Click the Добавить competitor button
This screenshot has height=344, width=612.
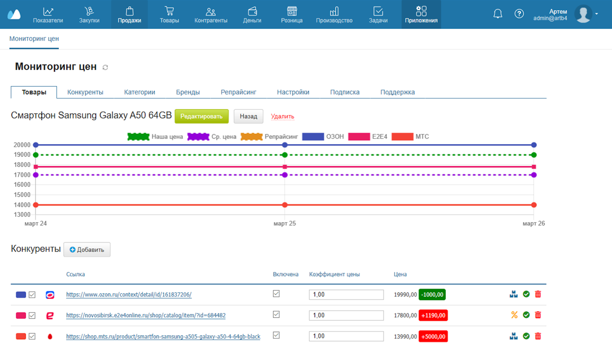tap(87, 249)
